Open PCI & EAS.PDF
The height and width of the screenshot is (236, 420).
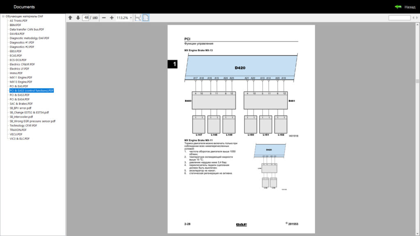pos(19,86)
